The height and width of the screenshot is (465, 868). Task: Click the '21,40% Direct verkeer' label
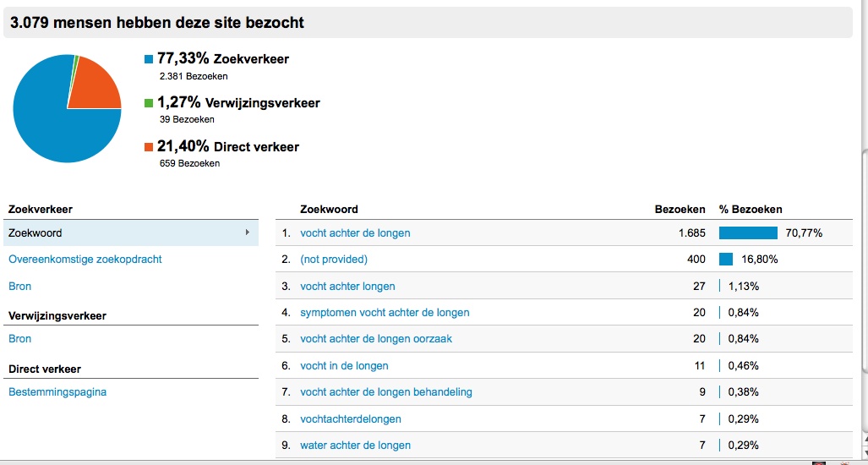tap(228, 147)
